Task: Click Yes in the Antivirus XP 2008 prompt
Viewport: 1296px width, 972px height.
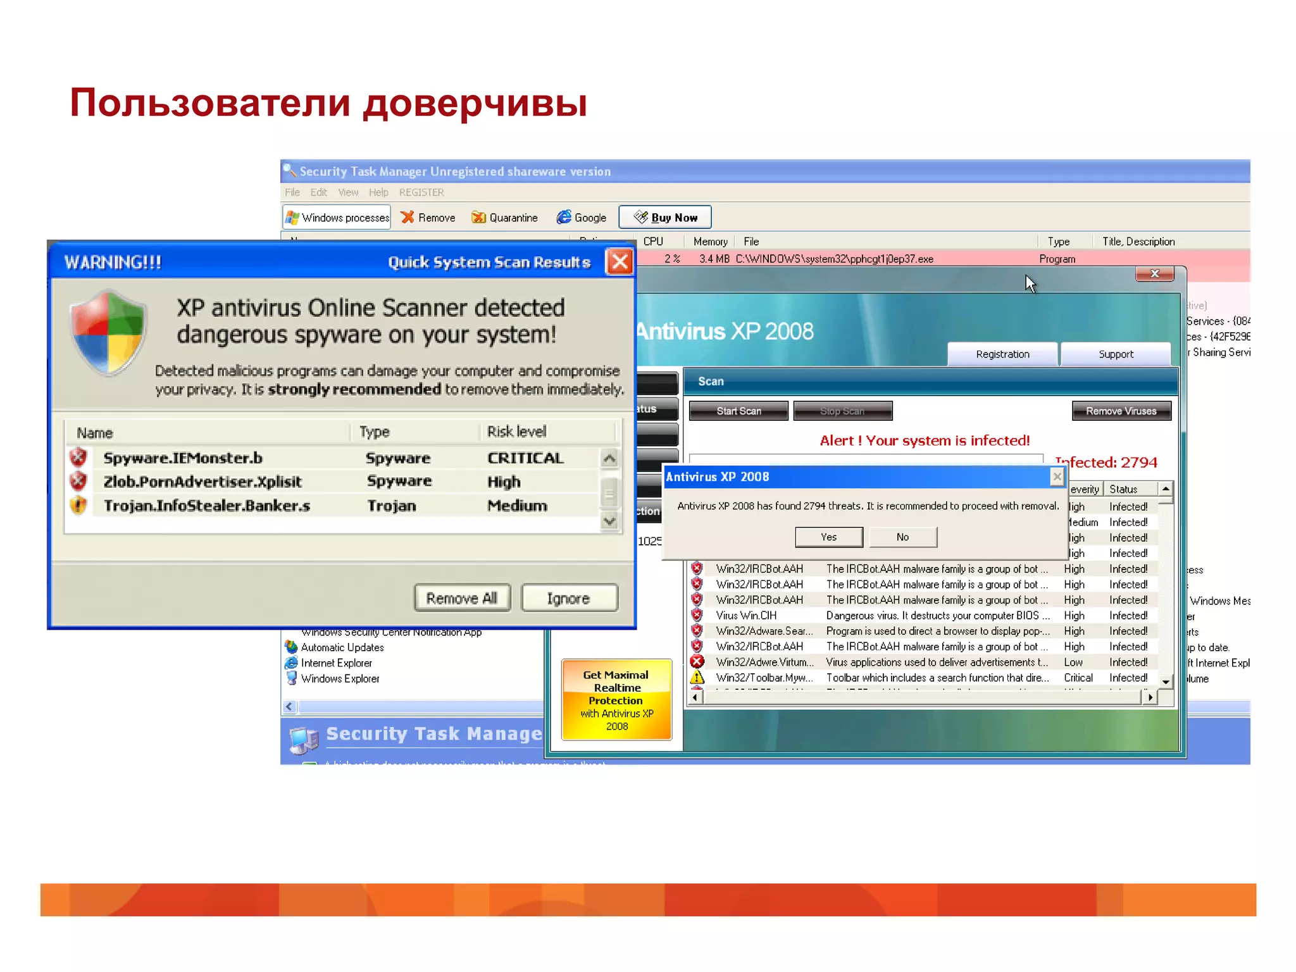Action: coord(829,537)
